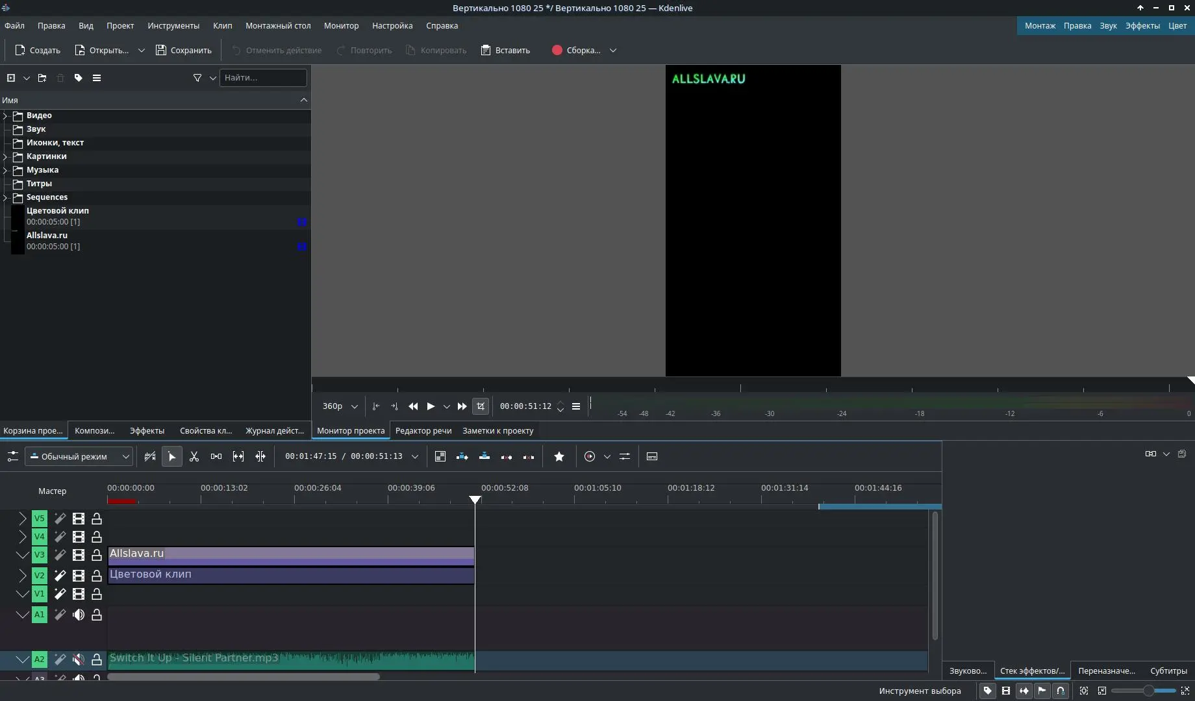Open the Монтажный стол menu
Image resolution: width=1195 pixels, height=701 pixels.
point(278,25)
